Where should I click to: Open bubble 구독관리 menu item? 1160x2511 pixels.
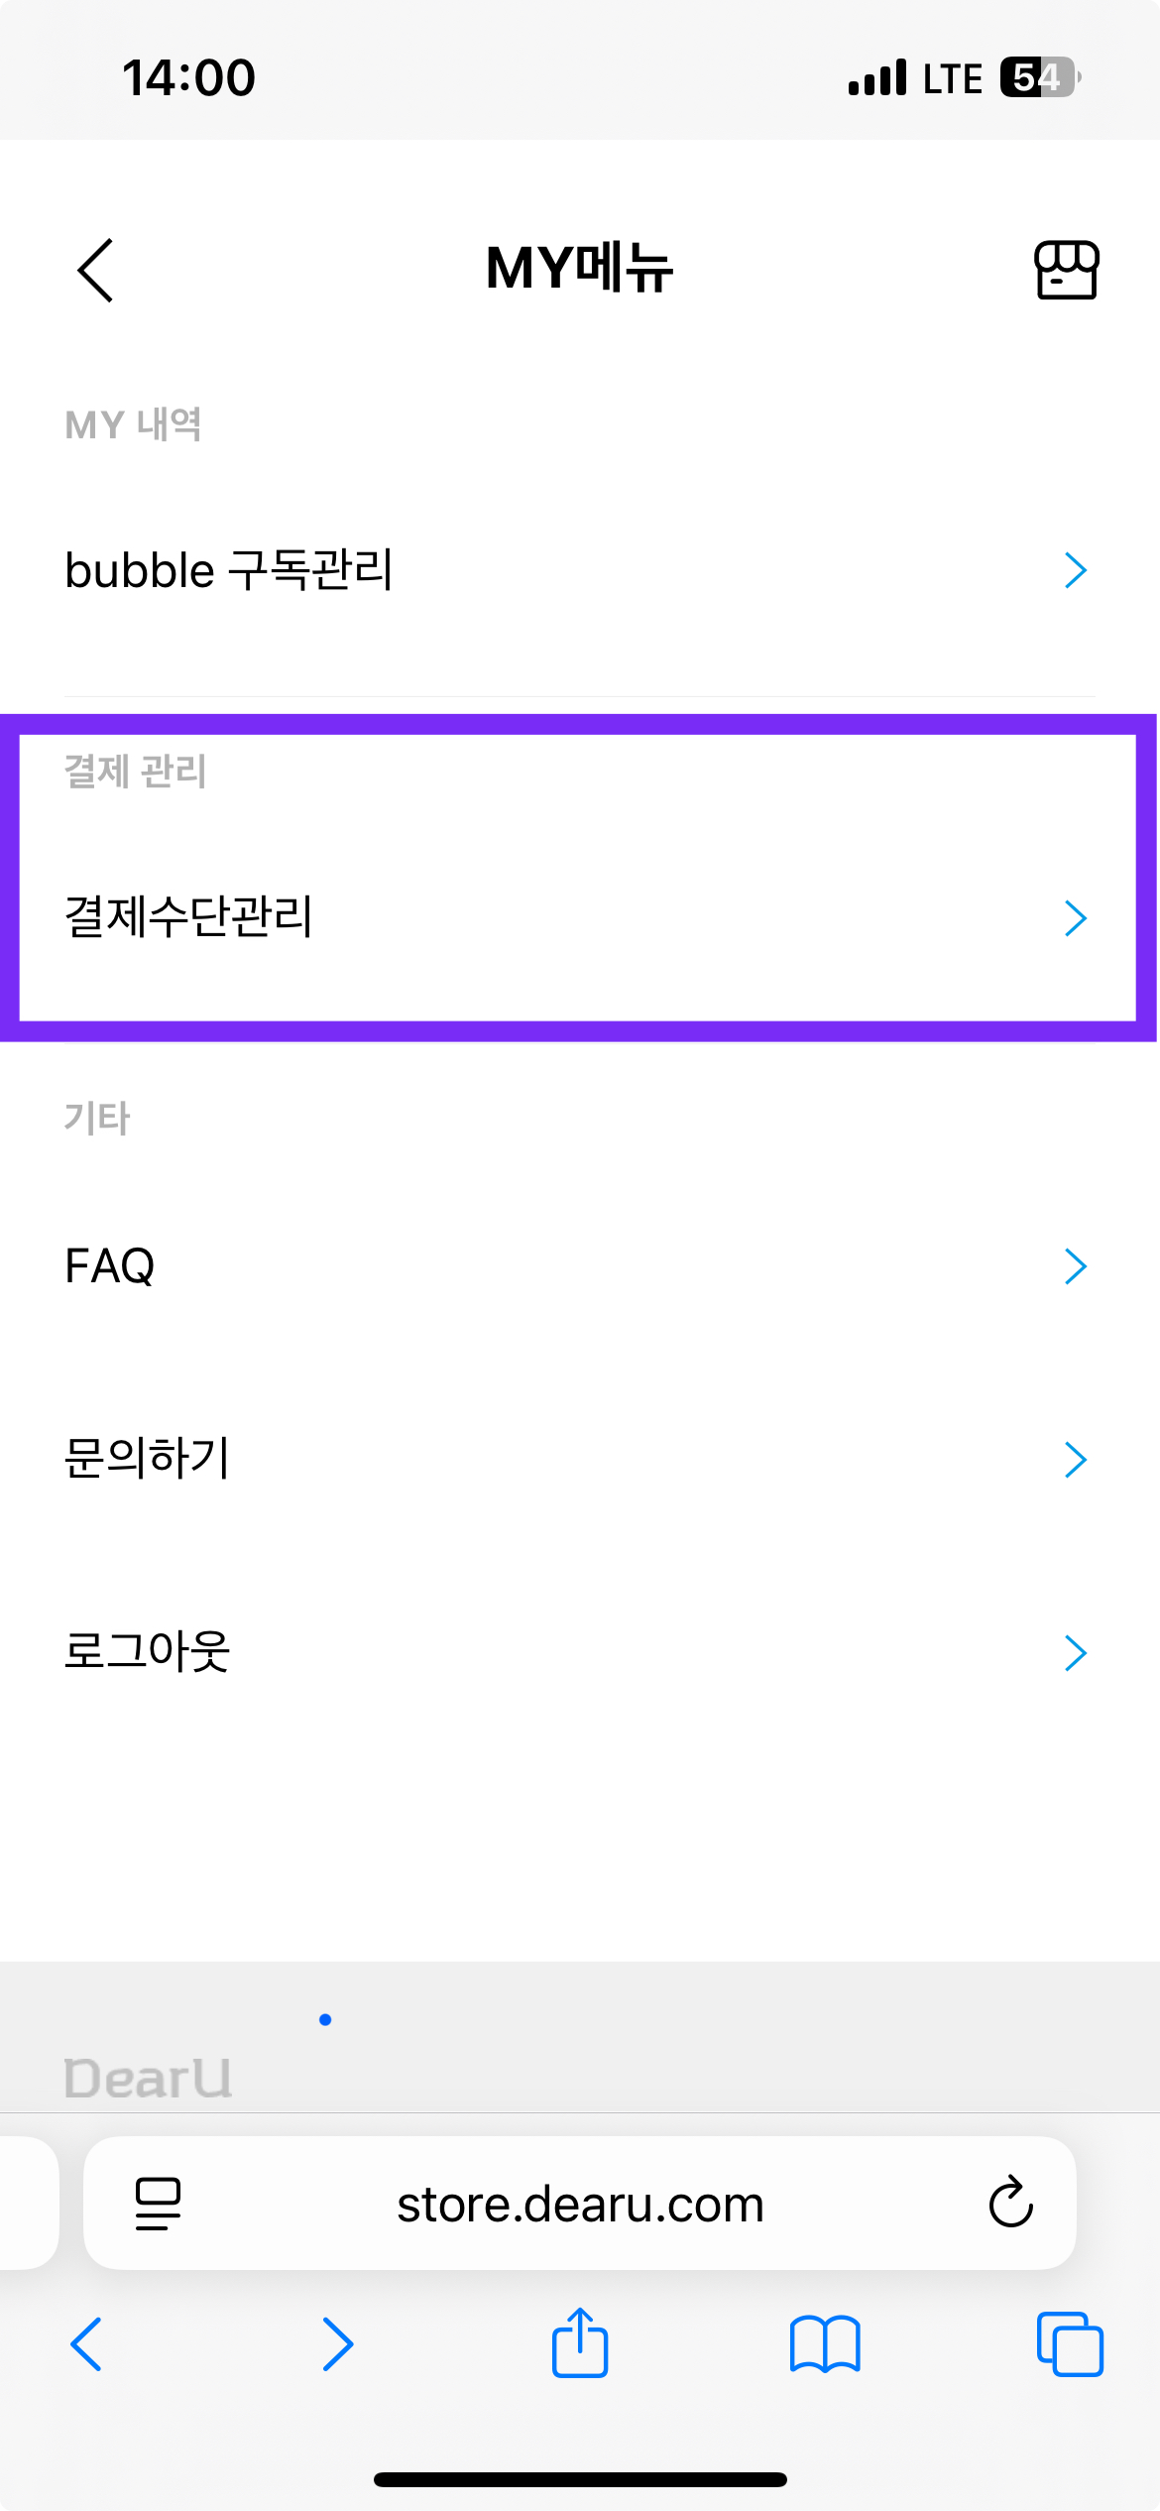click(x=580, y=571)
